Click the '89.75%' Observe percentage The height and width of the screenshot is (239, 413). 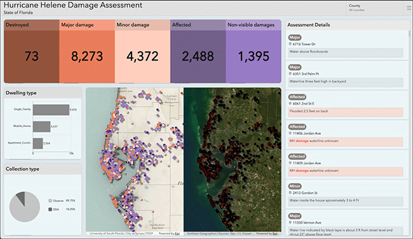[71, 201]
